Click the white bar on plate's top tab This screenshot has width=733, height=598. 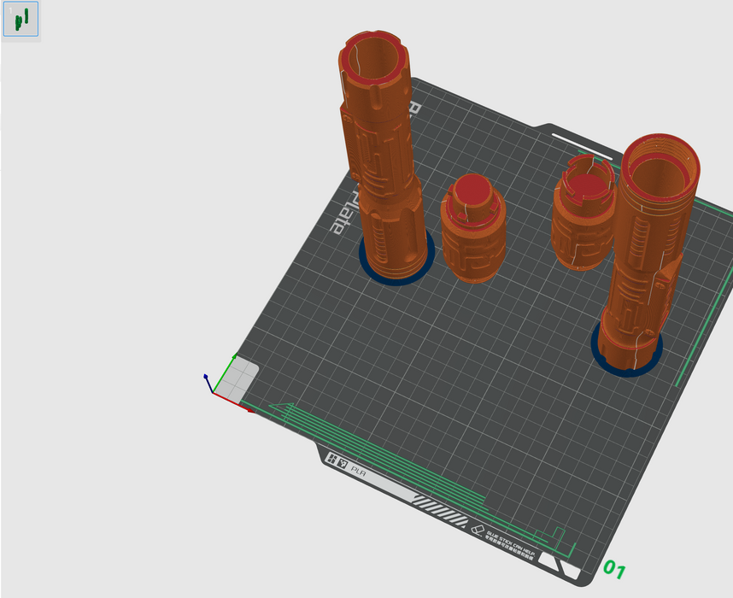click(581, 141)
